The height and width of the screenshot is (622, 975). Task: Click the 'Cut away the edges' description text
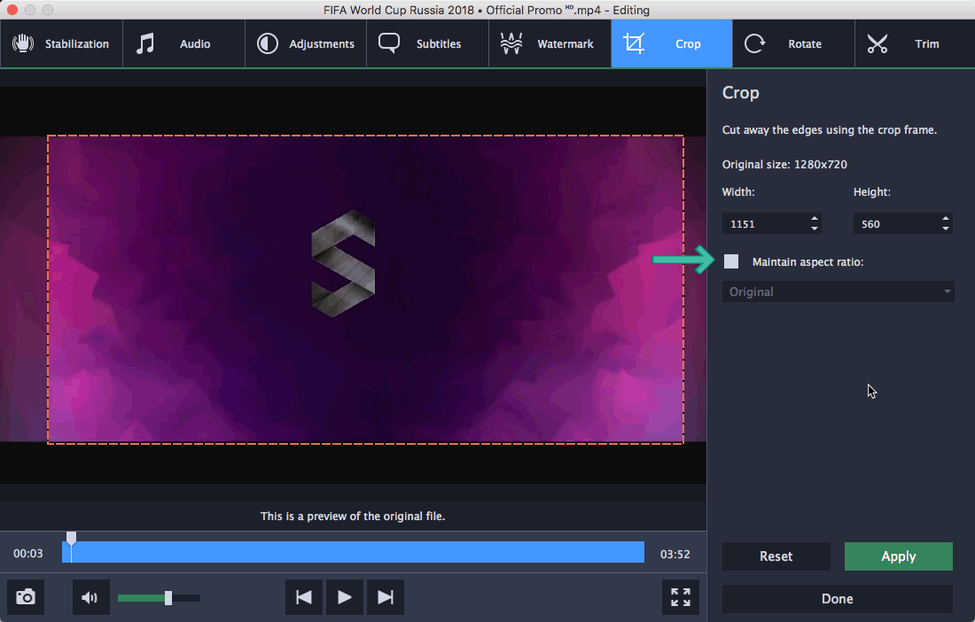(x=830, y=130)
